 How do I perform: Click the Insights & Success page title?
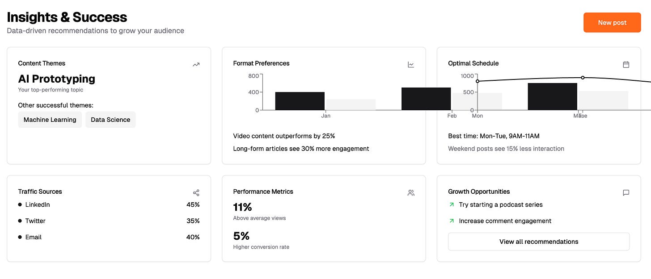[67, 17]
